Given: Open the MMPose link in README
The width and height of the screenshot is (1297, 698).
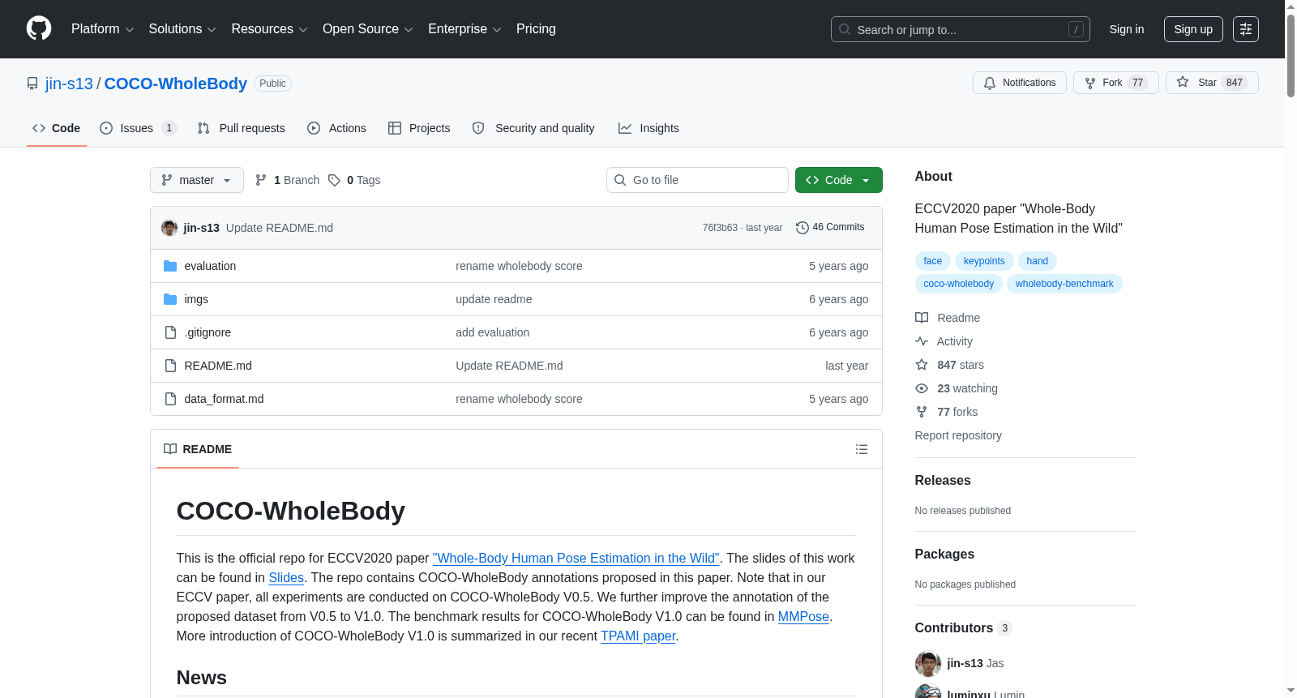Looking at the screenshot, I should click(x=803, y=617).
